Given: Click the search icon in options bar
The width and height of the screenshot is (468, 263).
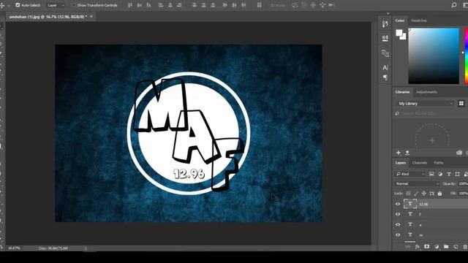Looking at the screenshot, I should (453, 5).
